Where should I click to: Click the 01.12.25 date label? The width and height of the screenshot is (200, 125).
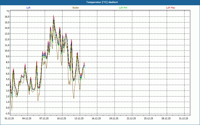pyautogui.click(x=9, y=118)
